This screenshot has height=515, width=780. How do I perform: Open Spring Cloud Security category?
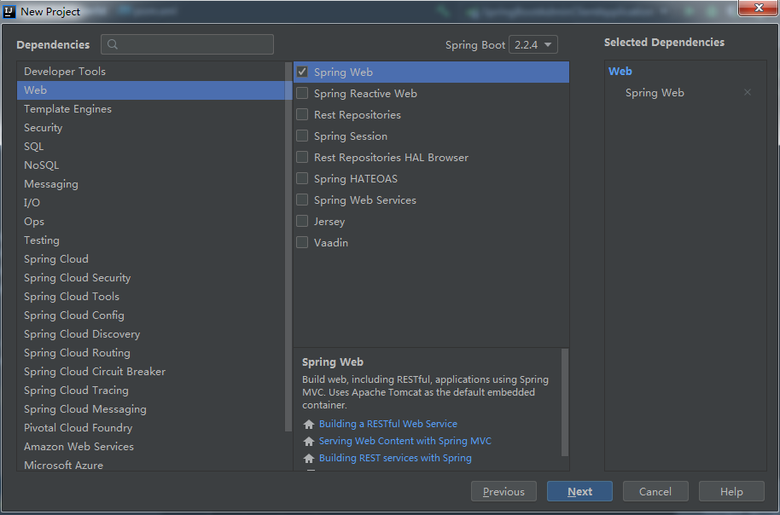coord(151,278)
